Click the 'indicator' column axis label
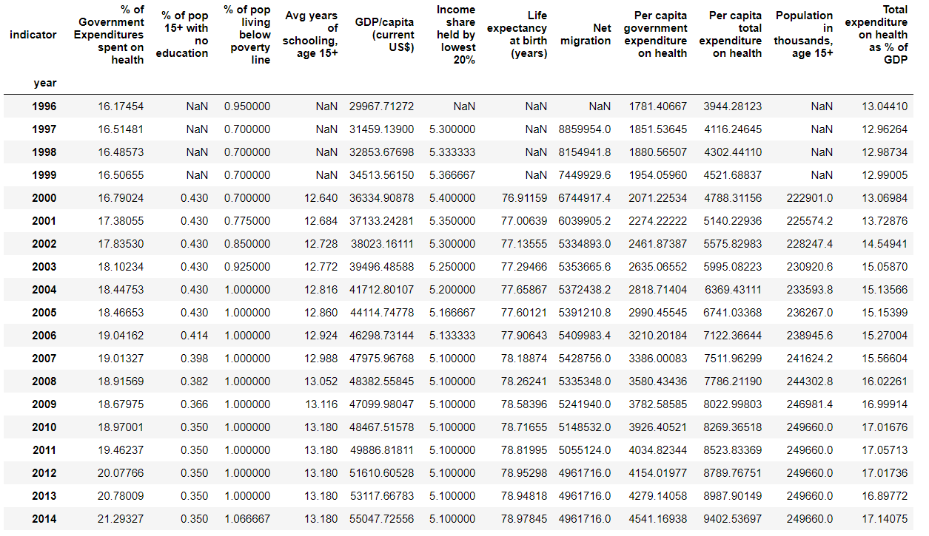929x536 pixels. 33,35
